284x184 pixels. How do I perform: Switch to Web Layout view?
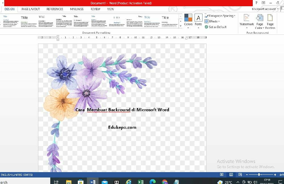pyautogui.click(x=240, y=175)
